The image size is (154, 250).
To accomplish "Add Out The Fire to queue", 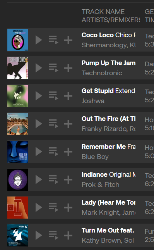I will click(54, 124).
